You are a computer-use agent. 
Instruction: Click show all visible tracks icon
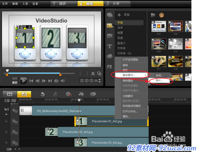point(7,101)
